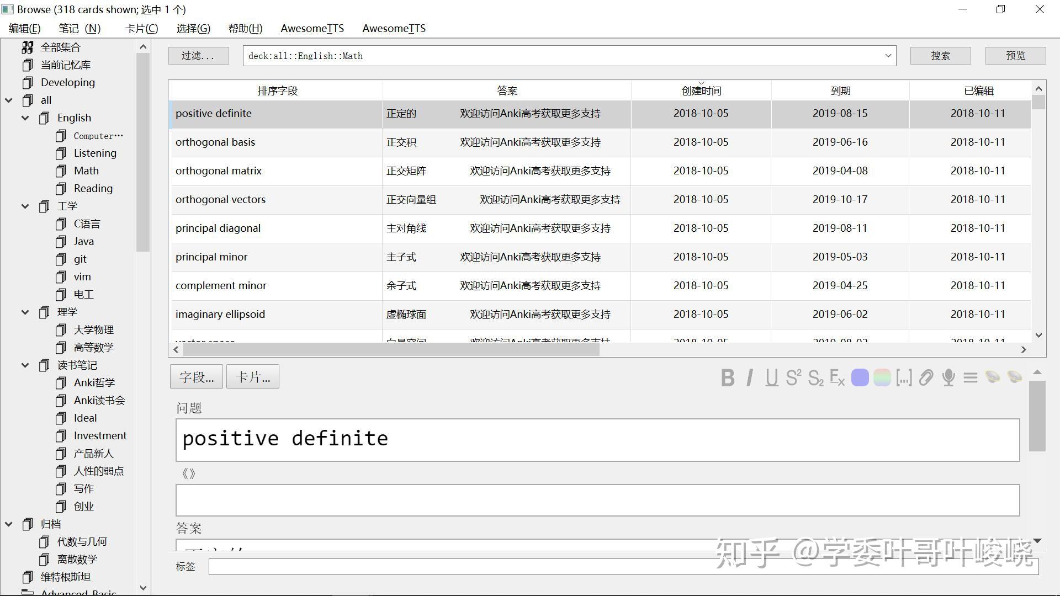Viewport: 1060px width, 596px height.
Task: Click the 过滤... button
Action: pyautogui.click(x=198, y=56)
